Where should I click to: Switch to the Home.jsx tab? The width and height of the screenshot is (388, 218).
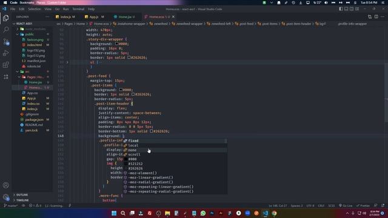pos(125,17)
